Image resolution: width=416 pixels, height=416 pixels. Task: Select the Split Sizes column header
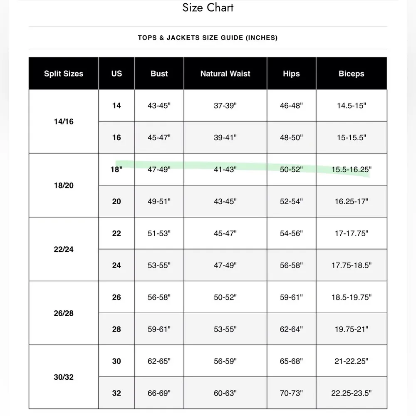click(64, 74)
